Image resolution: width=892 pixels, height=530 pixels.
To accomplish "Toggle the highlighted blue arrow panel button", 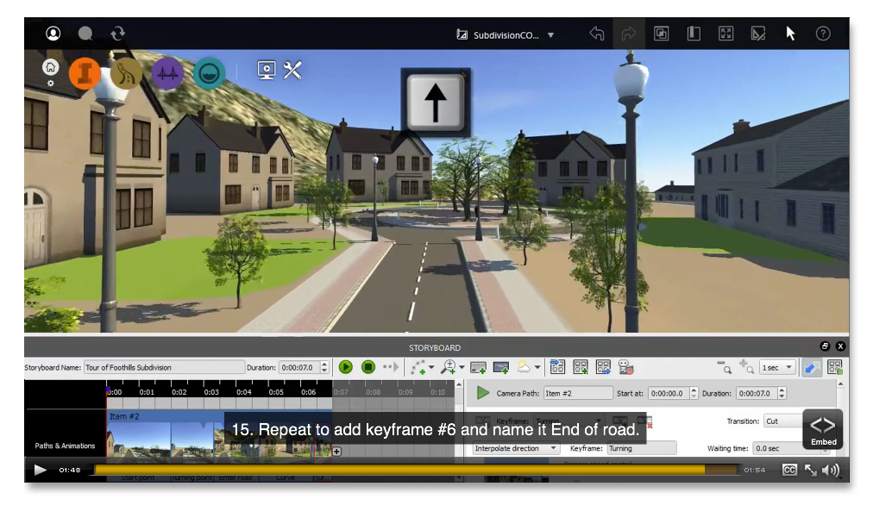I will tap(812, 367).
